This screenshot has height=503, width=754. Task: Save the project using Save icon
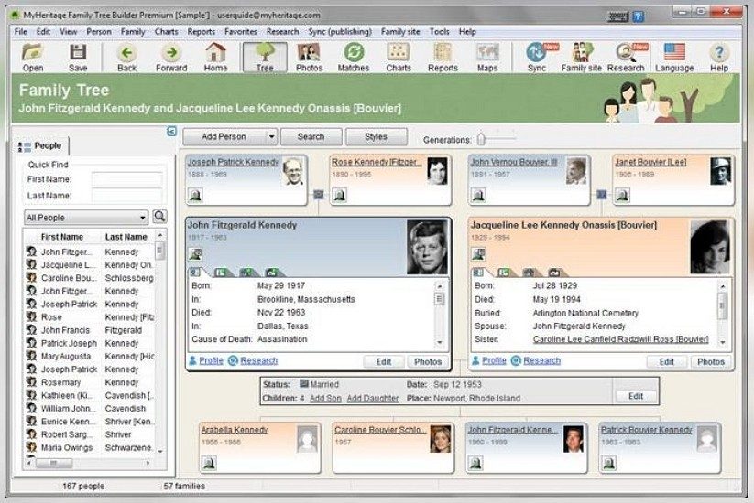(x=78, y=57)
